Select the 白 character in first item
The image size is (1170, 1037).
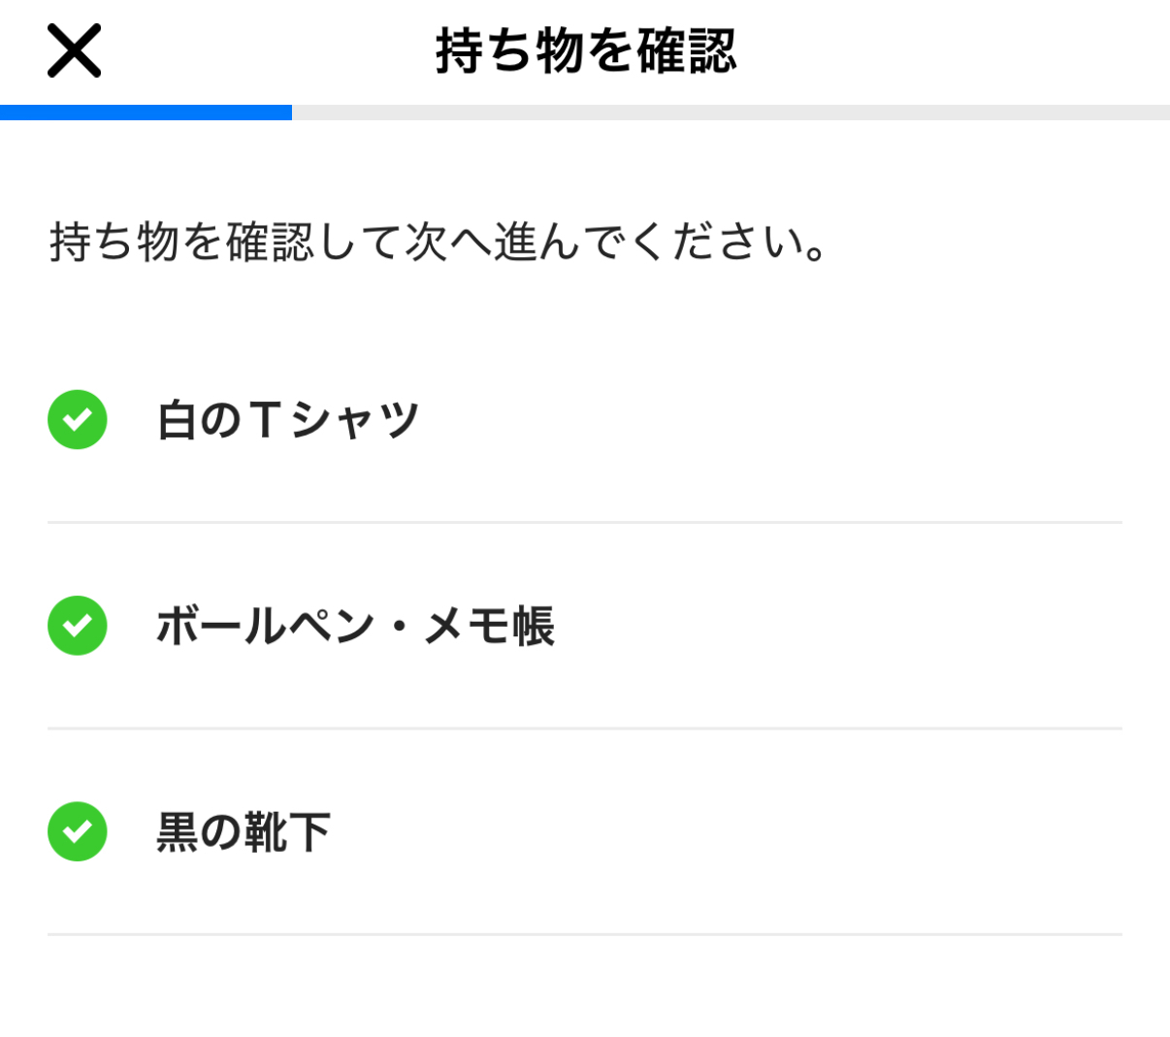click(178, 420)
